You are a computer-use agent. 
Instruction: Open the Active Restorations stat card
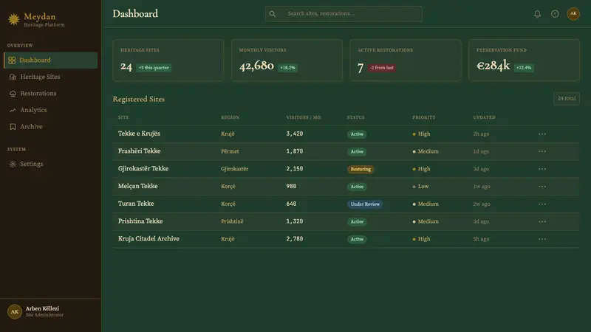406,60
